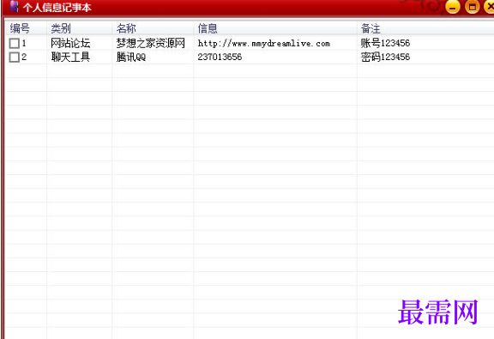Click the app icon in the title bar
The image size is (494, 339).
click(14, 6)
